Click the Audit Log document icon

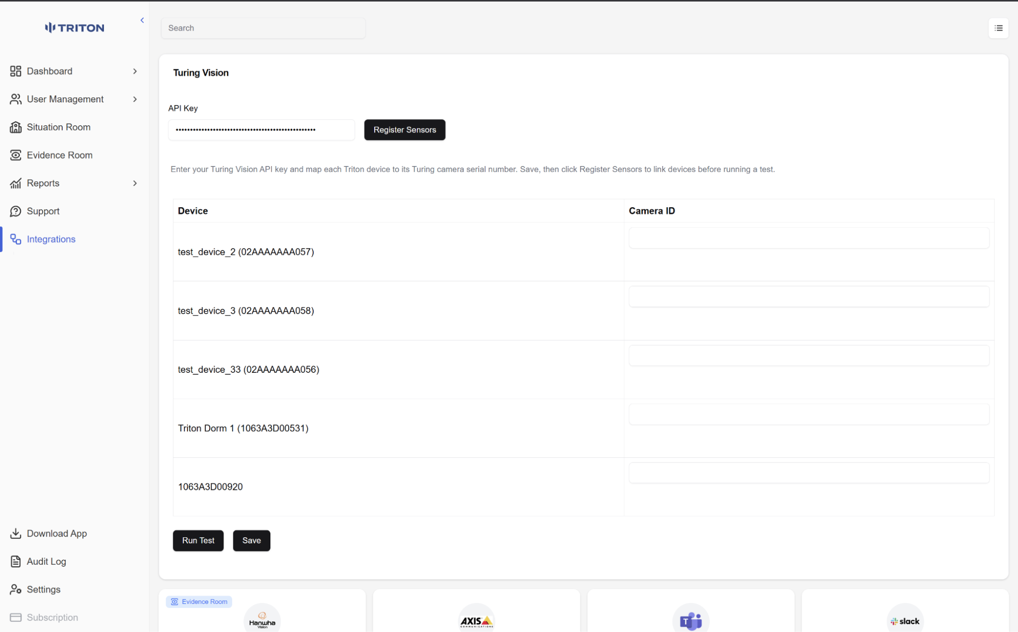(16, 561)
